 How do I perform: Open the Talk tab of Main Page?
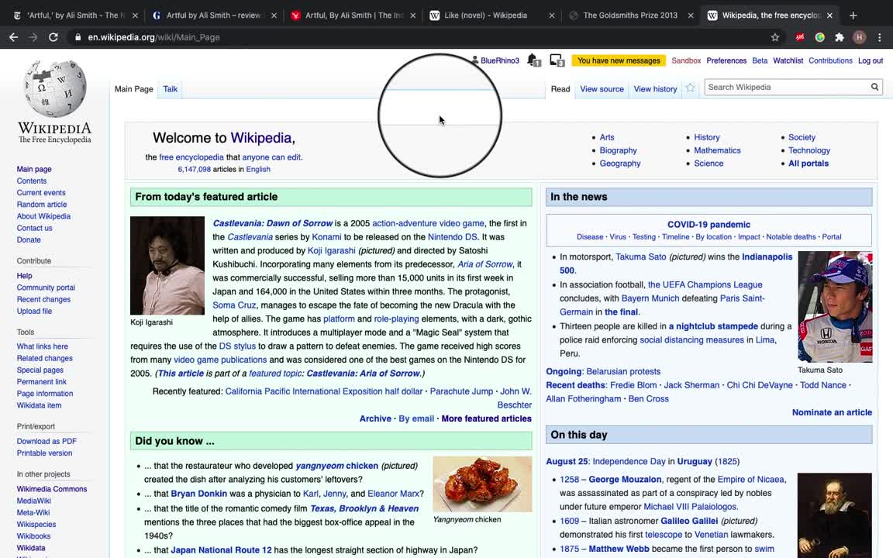point(171,89)
